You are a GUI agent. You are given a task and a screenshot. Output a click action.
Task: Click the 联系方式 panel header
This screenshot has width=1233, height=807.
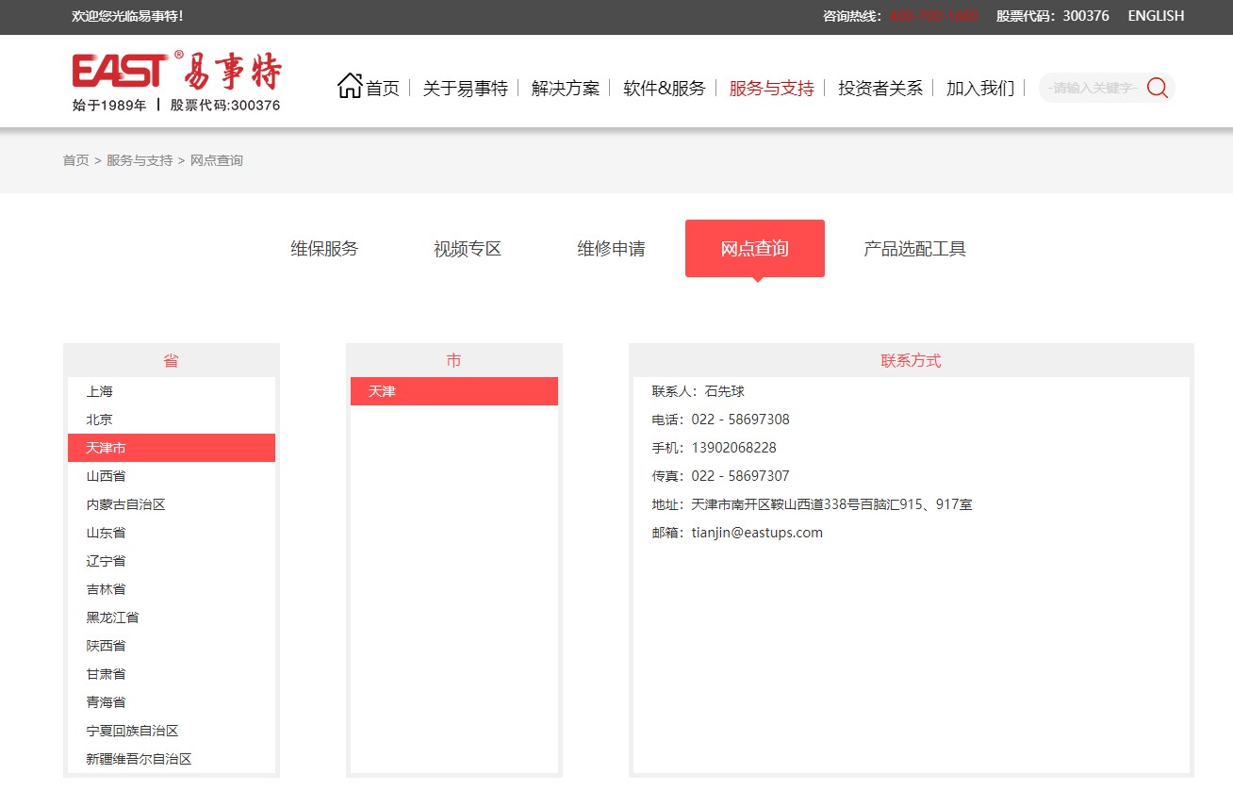[912, 360]
